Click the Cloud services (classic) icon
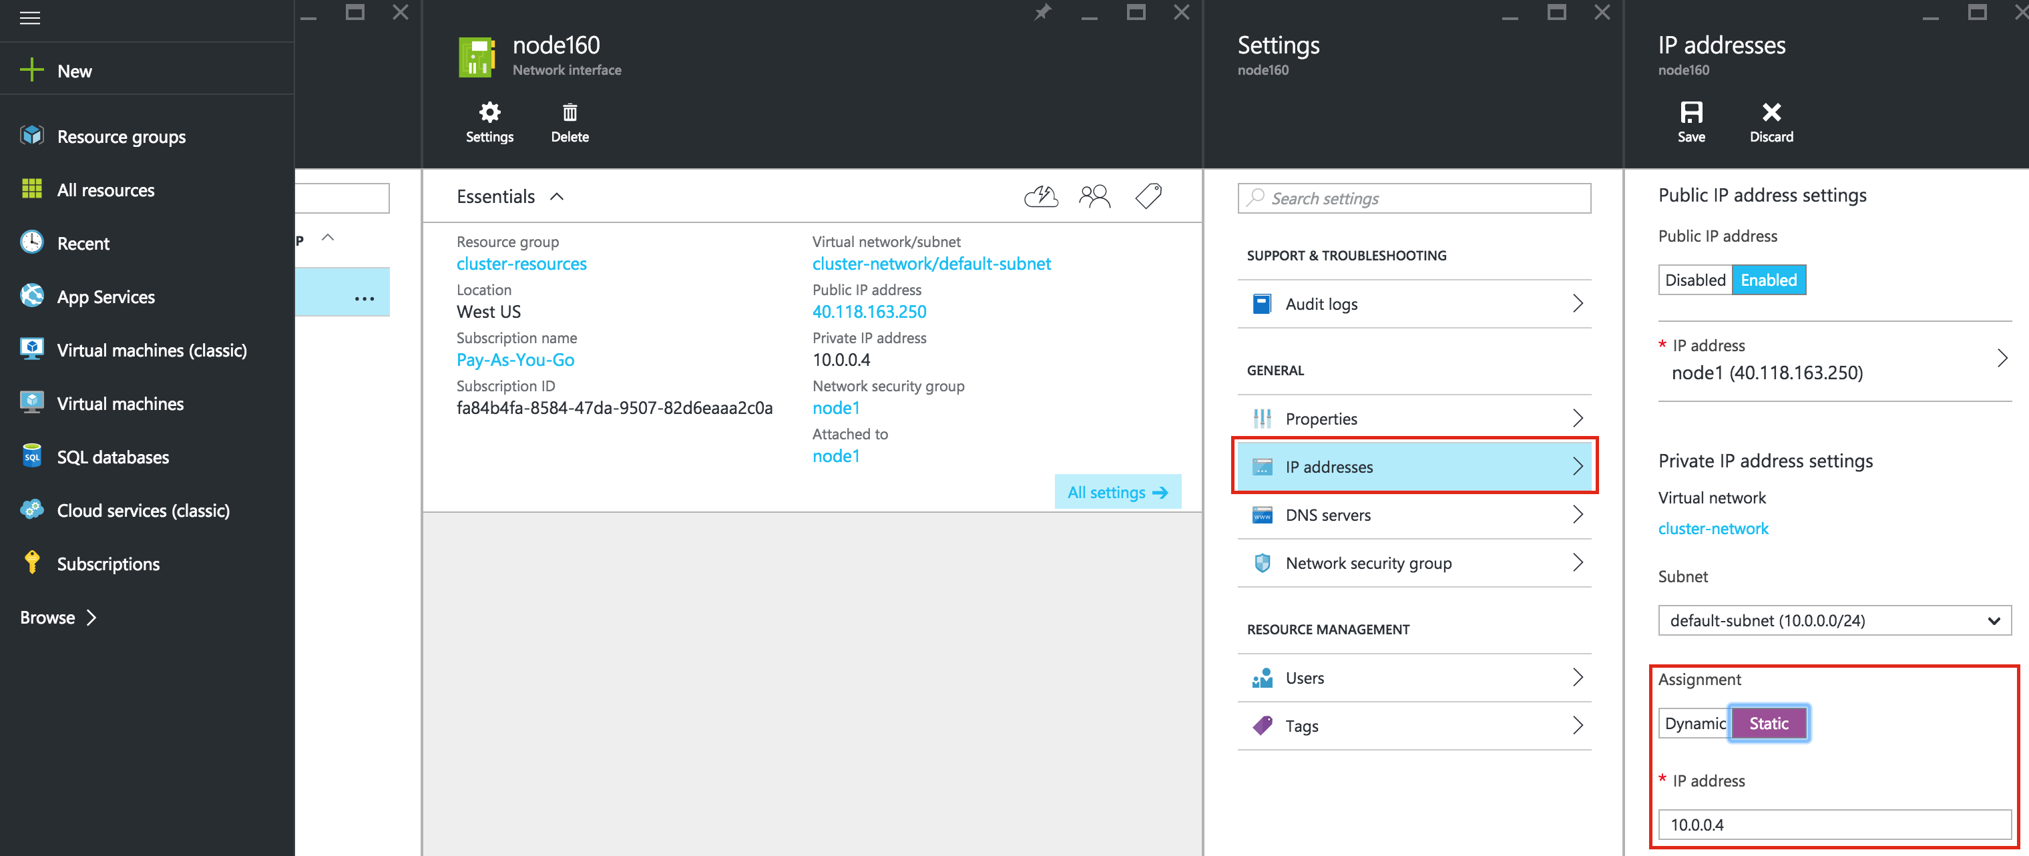This screenshot has width=2029, height=856. tap(31, 509)
